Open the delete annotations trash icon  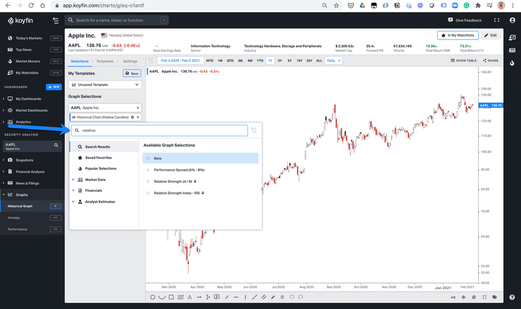(282, 297)
